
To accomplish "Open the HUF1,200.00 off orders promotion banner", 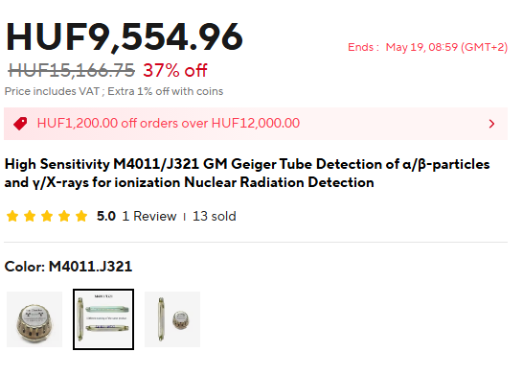I will pos(256,124).
